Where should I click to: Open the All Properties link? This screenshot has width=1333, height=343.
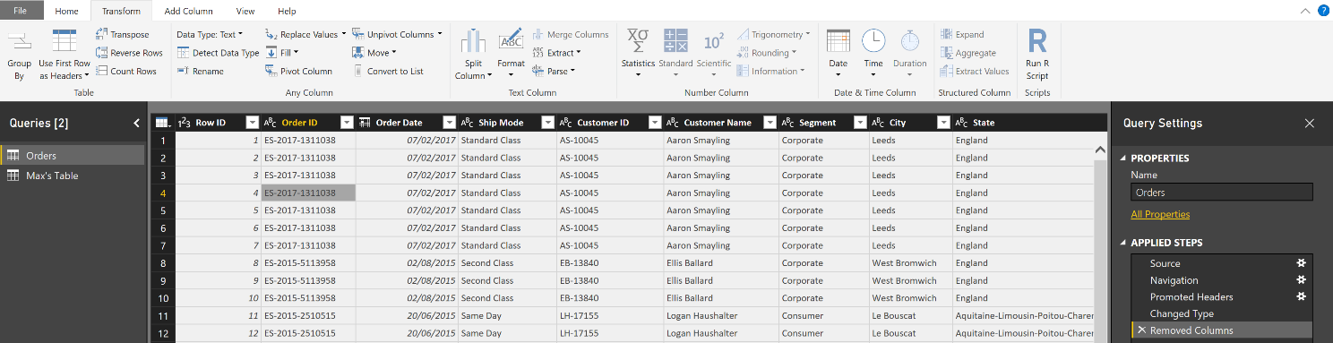[x=1160, y=214]
